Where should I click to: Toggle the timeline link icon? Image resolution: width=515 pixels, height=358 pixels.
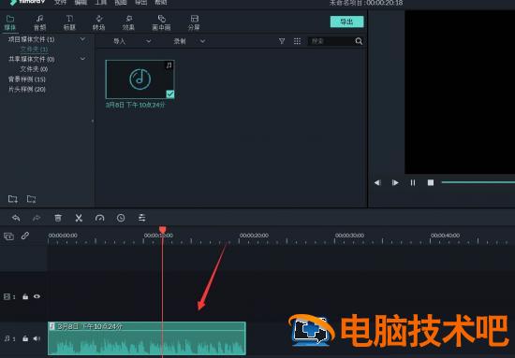25,236
